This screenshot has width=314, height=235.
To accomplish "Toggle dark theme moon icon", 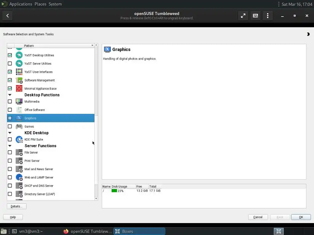I will (308, 34).
